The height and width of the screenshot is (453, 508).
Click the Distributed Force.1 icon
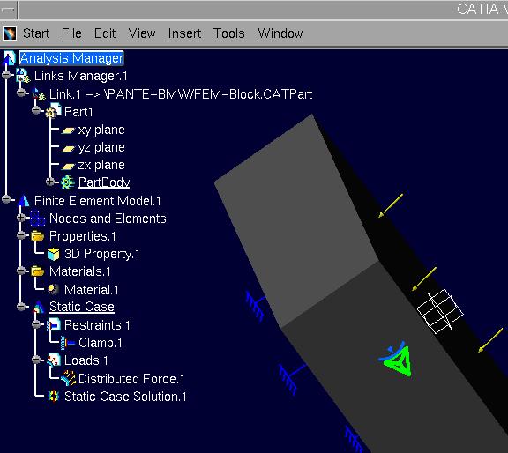[x=68, y=378]
